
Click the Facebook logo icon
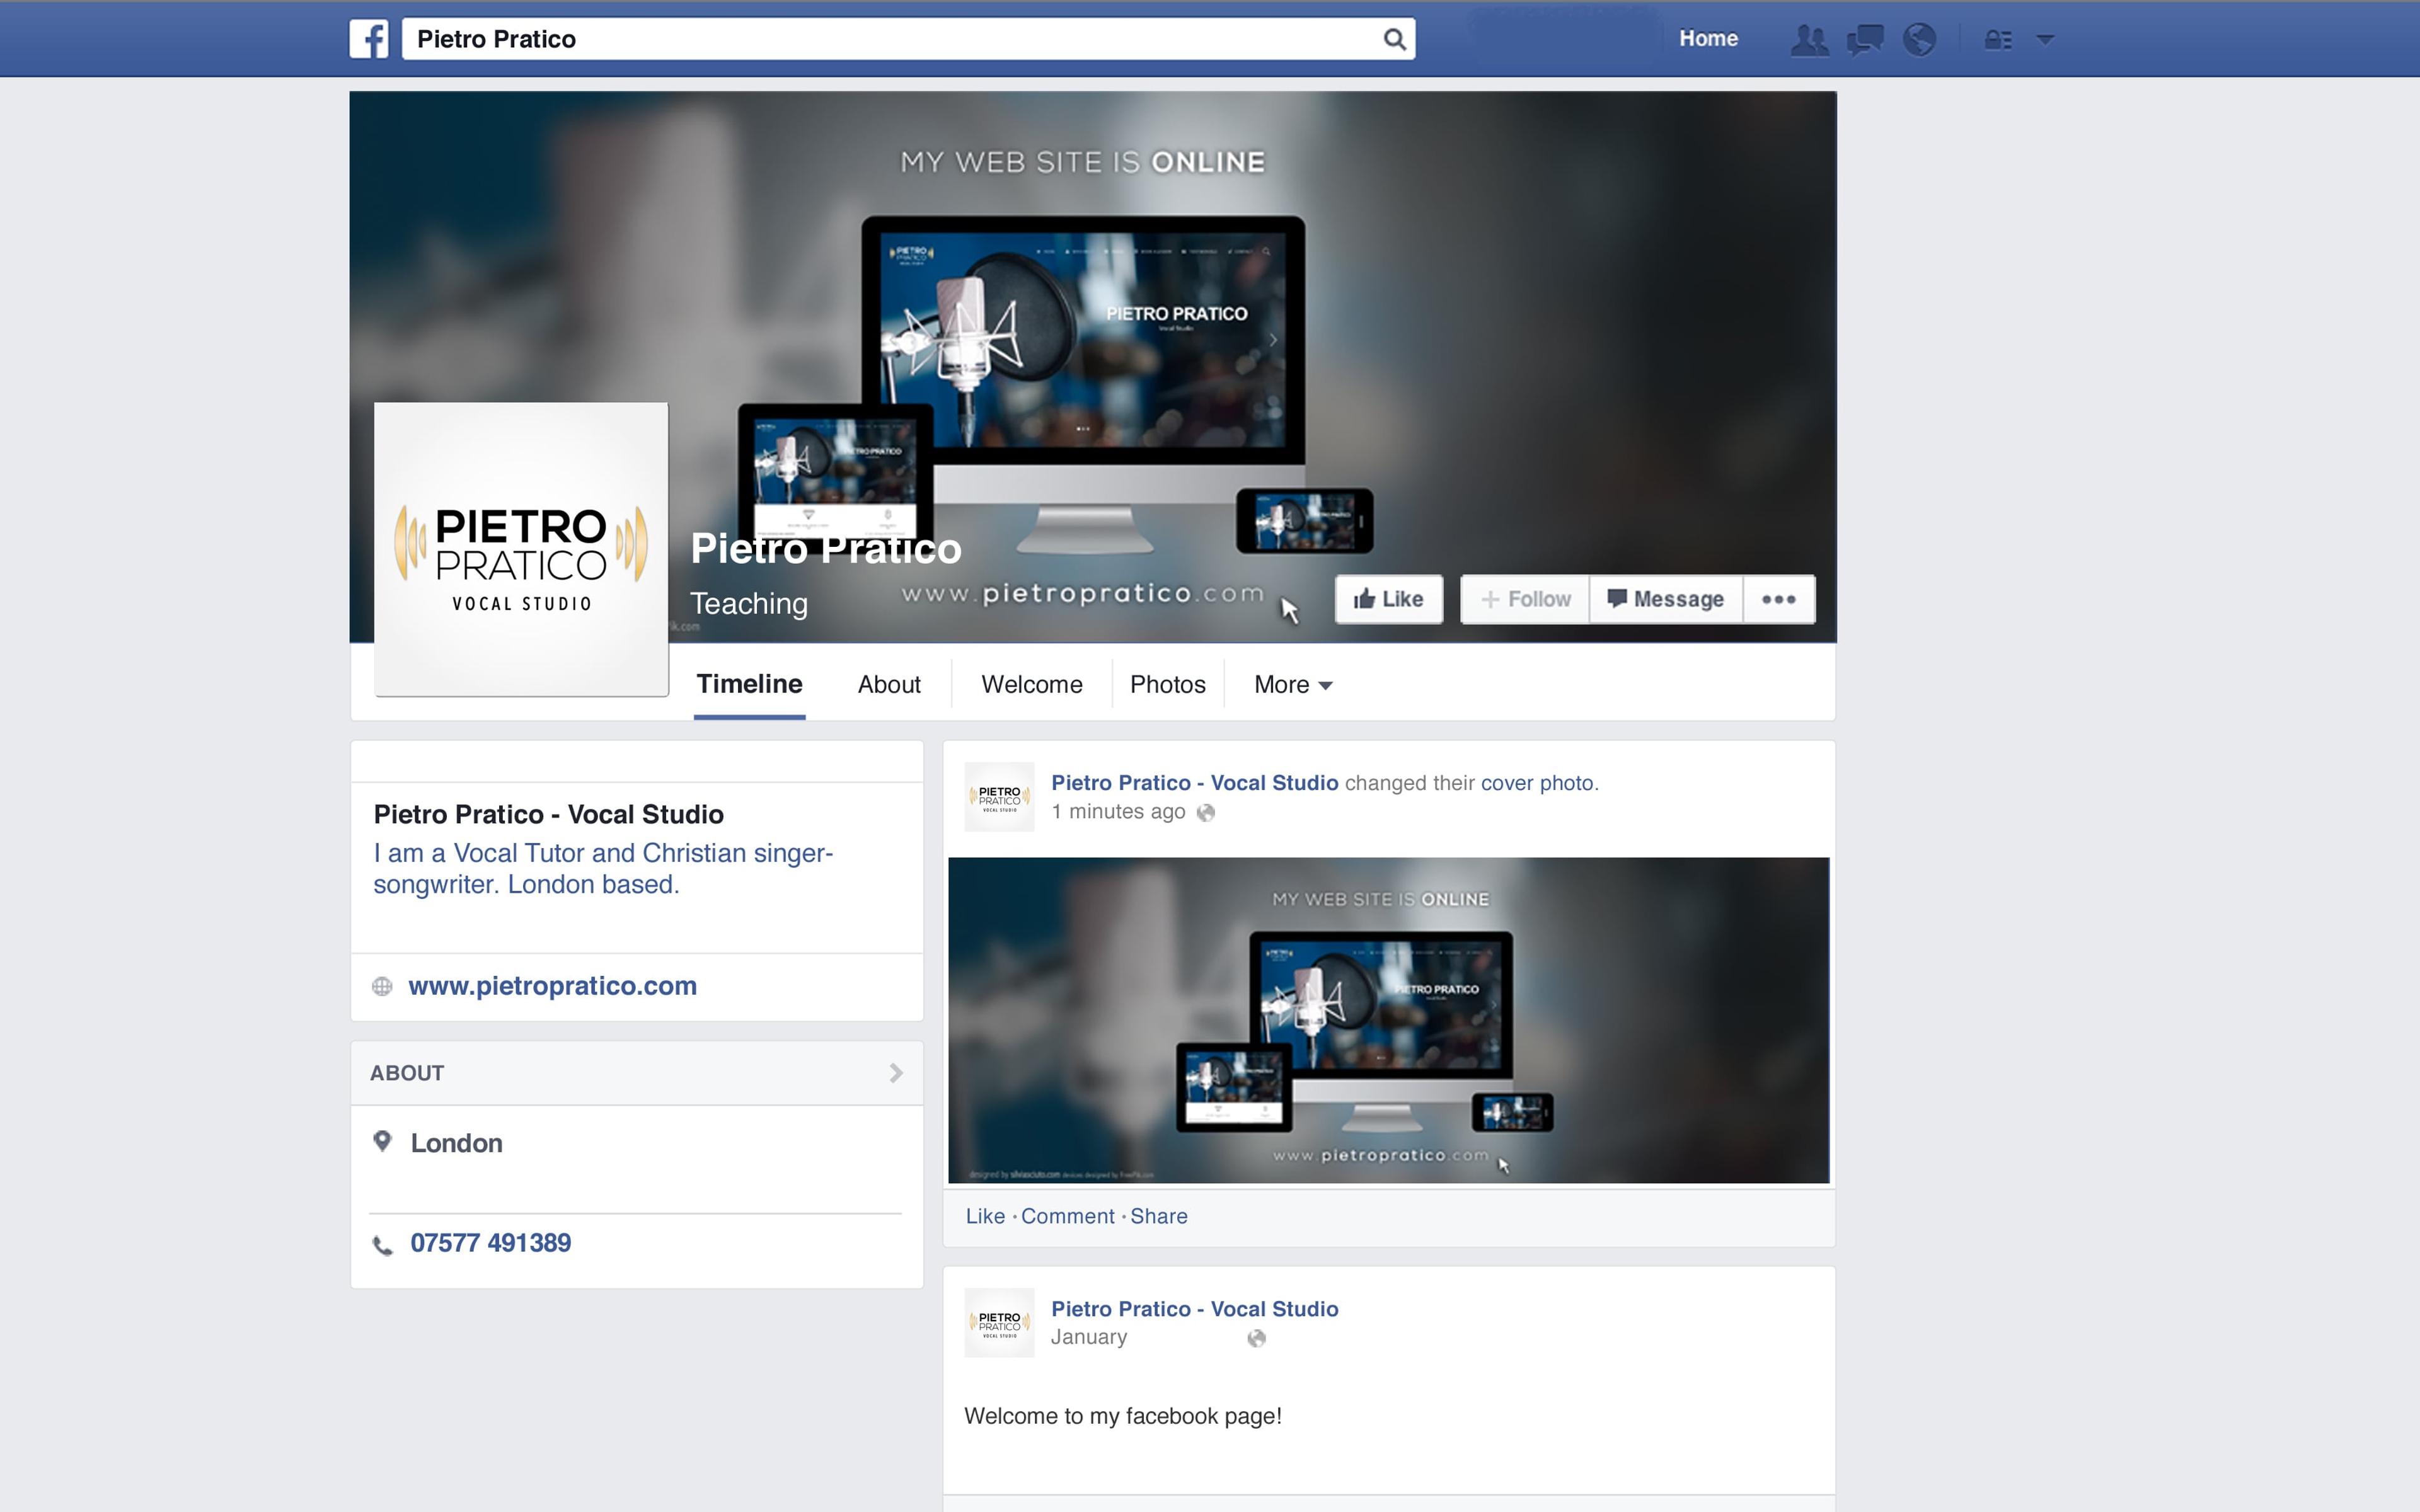click(369, 39)
